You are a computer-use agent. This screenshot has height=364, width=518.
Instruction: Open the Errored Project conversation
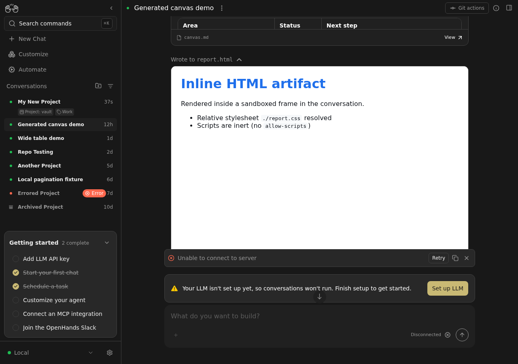click(x=60, y=193)
